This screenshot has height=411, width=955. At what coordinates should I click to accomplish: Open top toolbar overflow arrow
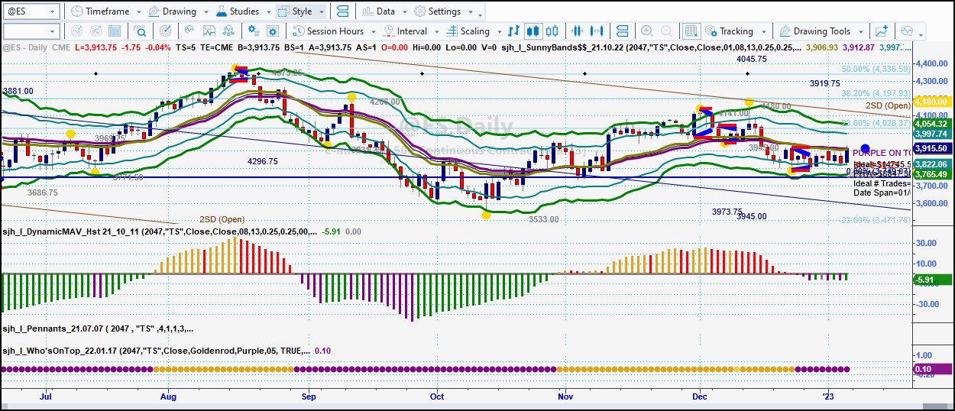(x=481, y=15)
